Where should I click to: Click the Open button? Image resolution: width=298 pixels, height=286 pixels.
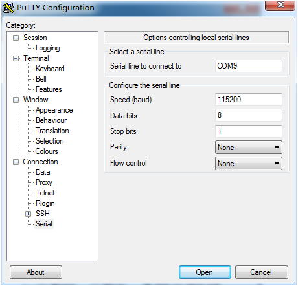pos(205,272)
